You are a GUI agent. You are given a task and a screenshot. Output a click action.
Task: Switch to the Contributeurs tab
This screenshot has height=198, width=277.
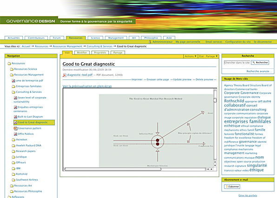(x=36, y=38)
